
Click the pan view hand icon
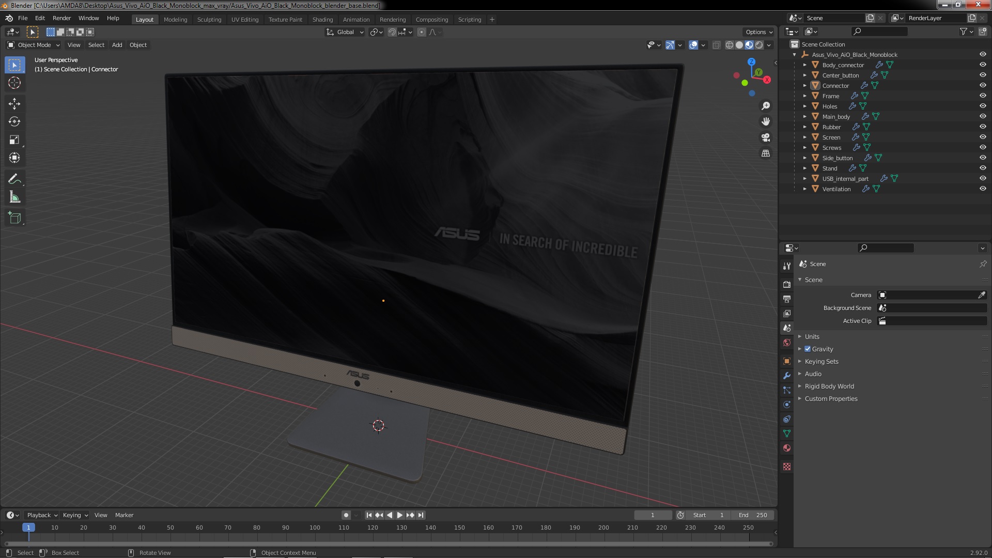tap(766, 121)
